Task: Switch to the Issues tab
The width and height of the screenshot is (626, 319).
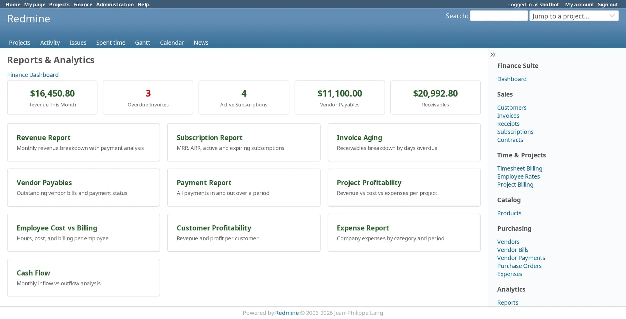Action: [x=78, y=43]
